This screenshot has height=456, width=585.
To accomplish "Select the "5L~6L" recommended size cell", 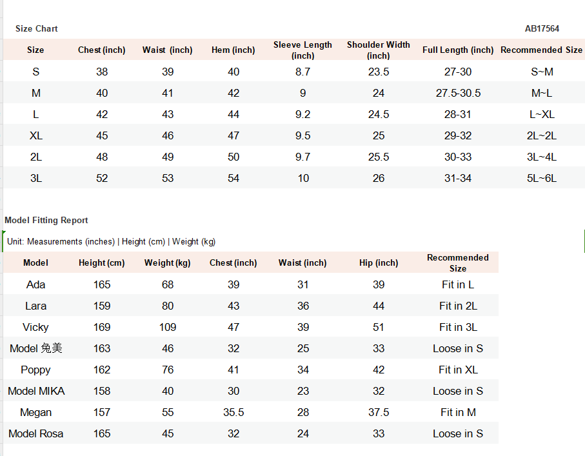I will 542,178.
